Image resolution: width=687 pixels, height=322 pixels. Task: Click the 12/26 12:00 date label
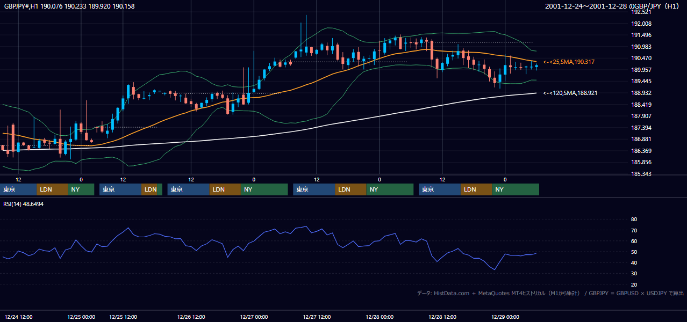pyautogui.click(x=191, y=317)
